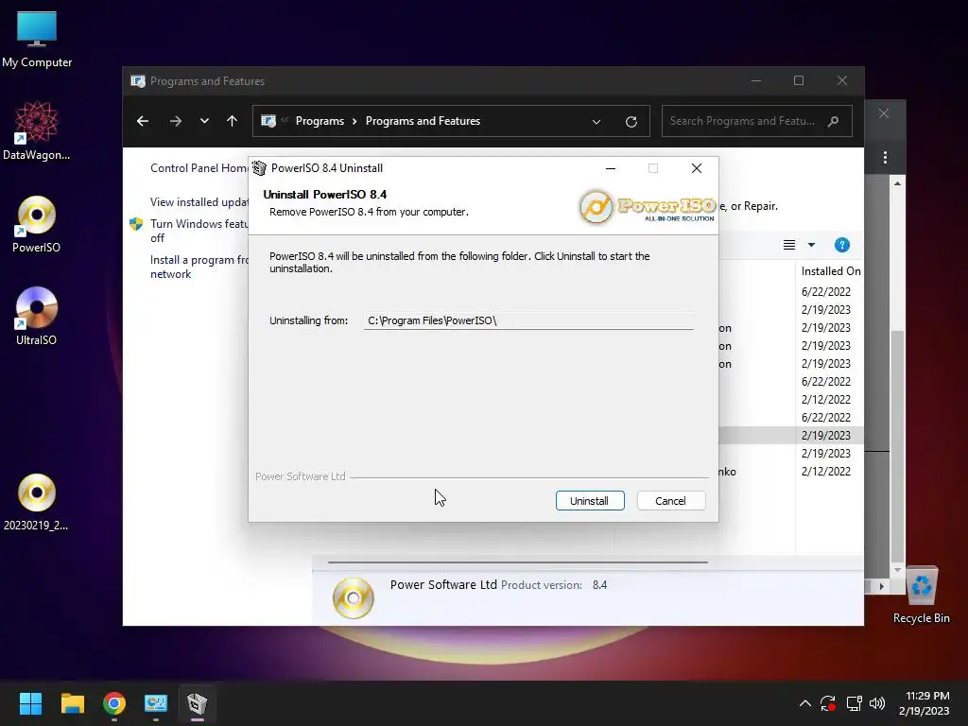Cancel the PowerISO uninstall dialog
Screen dimensions: 968x726
tap(670, 501)
